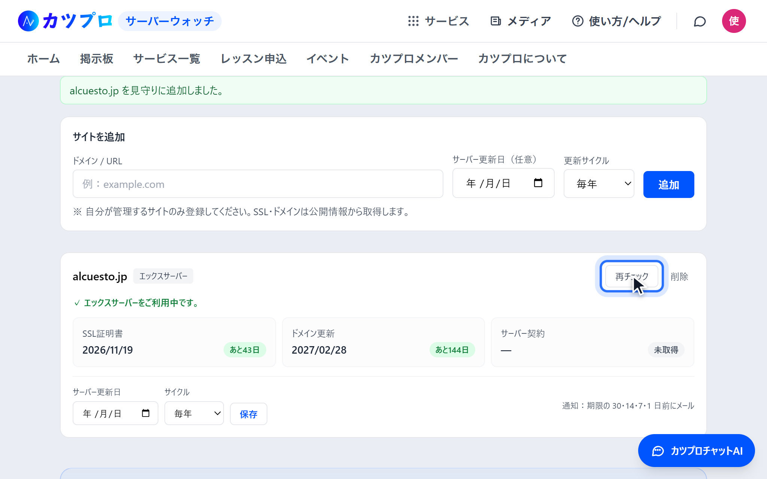Click the カツプロ wordmark text

click(77, 21)
